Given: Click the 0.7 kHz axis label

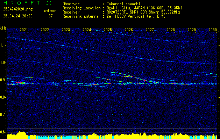Looking at the screenshot, I should pyautogui.click(x=3, y=115).
